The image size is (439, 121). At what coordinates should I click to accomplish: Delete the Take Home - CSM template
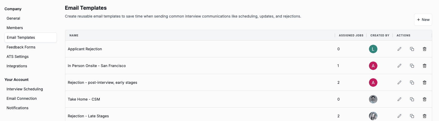[425, 99]
